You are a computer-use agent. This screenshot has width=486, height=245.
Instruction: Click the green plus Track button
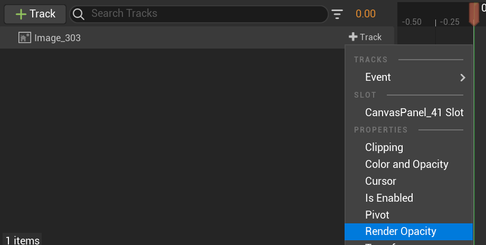click(35, 14)
